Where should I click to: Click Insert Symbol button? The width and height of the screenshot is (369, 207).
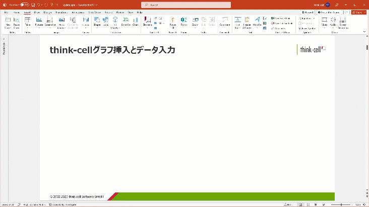307,28
